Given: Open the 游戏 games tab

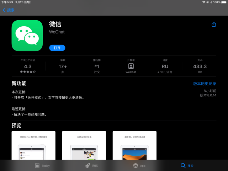Looking at the screenshot, I should 92,166.
